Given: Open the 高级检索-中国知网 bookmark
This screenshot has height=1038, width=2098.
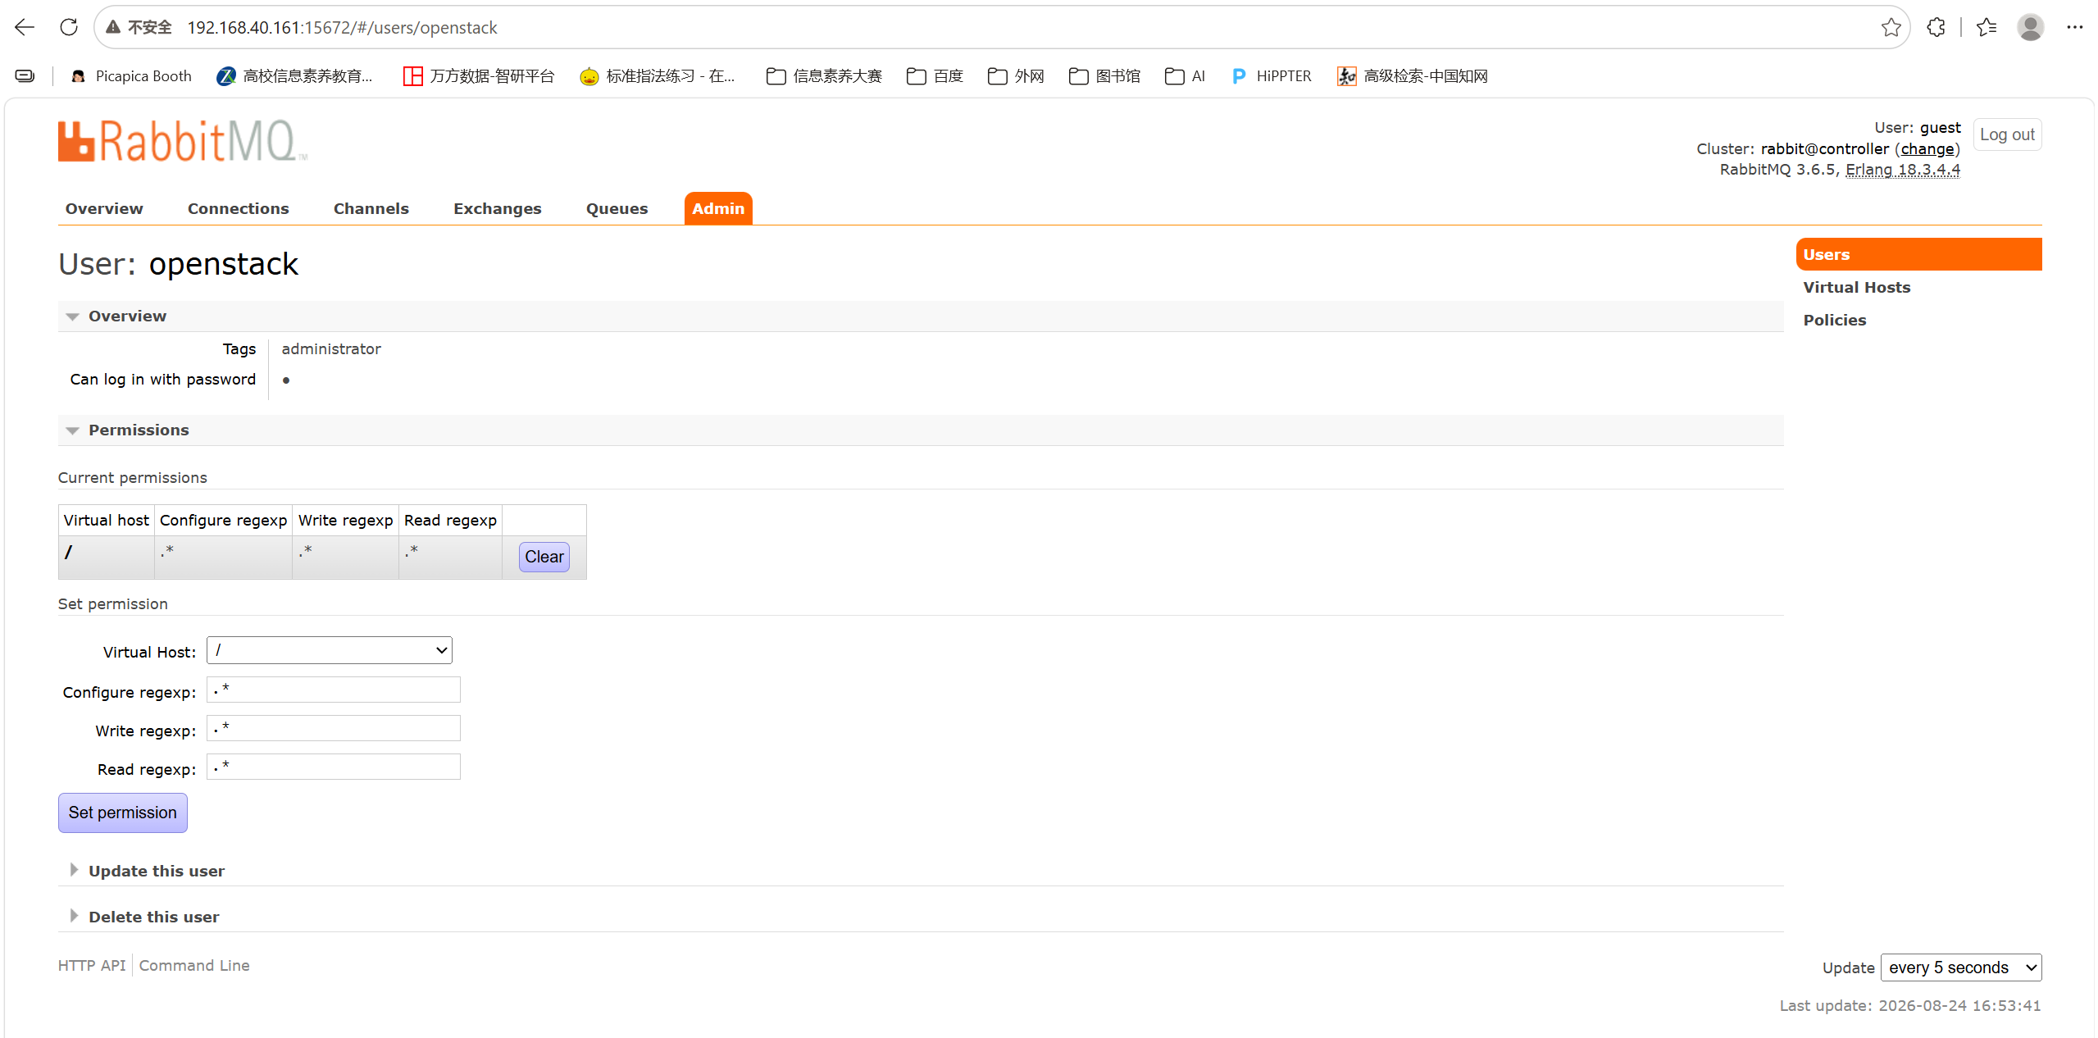Looking at the screenshot, I should pos(1413,76).
